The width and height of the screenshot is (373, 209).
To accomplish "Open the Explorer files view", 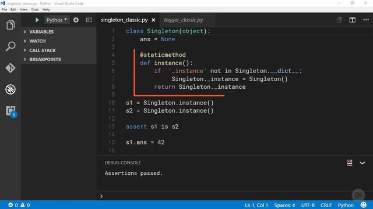I will pos(10,25).
